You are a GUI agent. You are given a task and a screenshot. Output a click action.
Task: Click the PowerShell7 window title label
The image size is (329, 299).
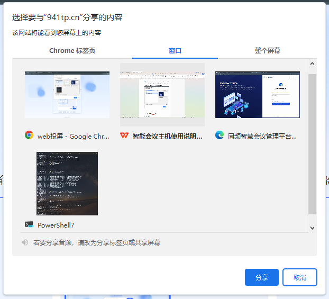coord(56,225)
